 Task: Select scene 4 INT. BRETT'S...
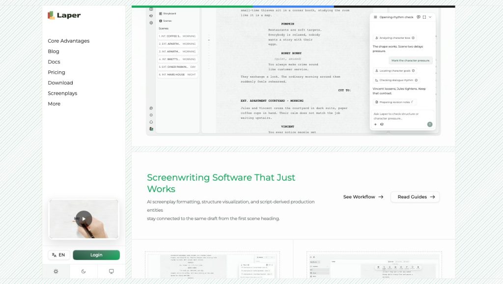tap(177, 59)
